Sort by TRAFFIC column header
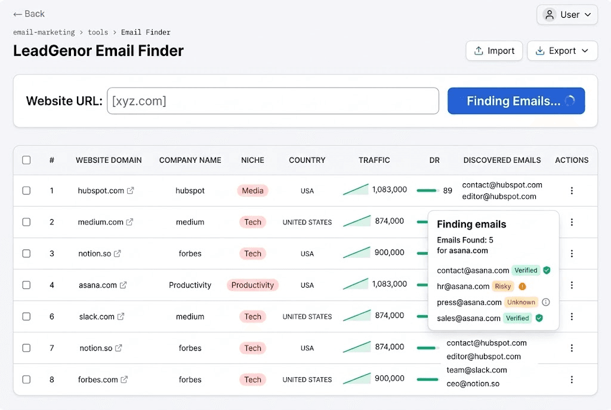The image size is (611, 410). tap(374, 160)
